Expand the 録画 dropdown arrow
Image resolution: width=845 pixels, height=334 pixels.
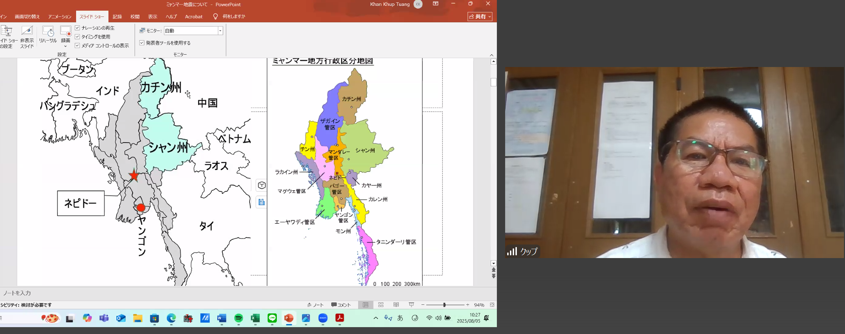tap(65, 46)
